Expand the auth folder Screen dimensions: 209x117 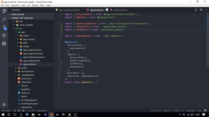coord(25,43)
